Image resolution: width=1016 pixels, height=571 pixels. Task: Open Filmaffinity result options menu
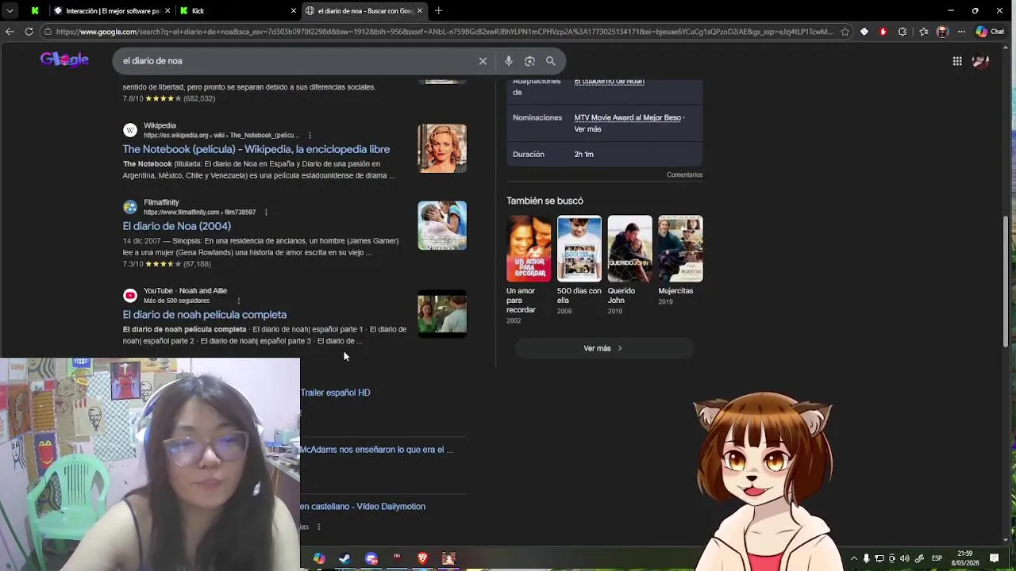coord(265,213)
